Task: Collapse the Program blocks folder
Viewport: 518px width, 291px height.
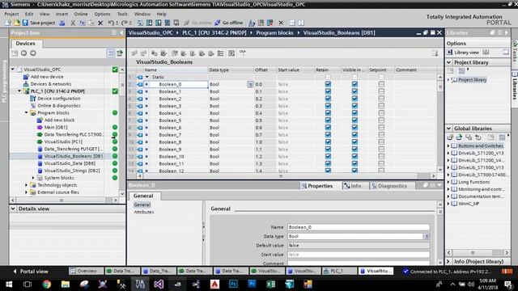Action: tap(27, 113)
